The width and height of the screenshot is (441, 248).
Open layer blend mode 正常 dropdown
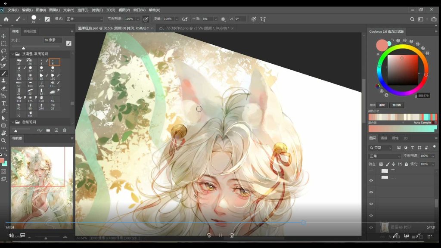(x=385, y=156)
